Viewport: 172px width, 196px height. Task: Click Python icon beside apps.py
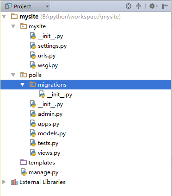(33, 124)
